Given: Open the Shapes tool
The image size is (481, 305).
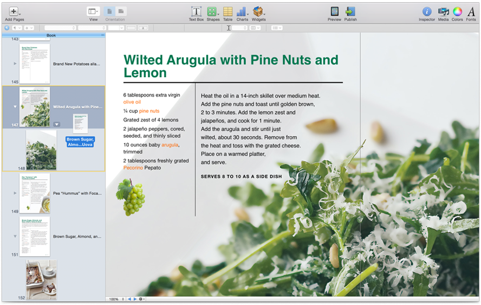Looking at the screenshot, I should click(x=212, y=12).
